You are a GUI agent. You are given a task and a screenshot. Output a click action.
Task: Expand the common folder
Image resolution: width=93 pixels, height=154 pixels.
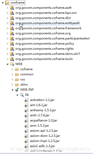(13, 74)
